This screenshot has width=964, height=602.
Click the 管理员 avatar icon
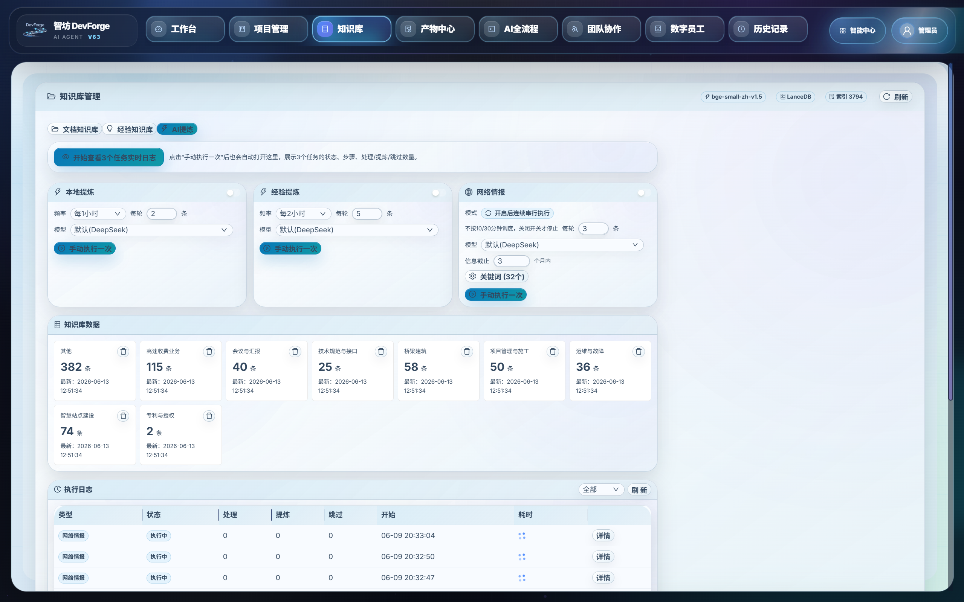907,30
